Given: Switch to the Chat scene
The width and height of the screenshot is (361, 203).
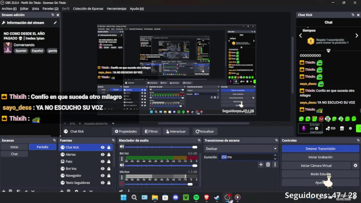Looking at the screenshot, I should 14,154.
